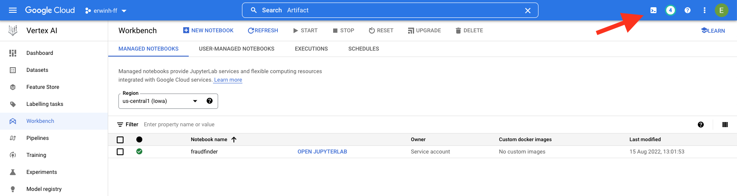Open the help question mark in top bar
Viewport: 737px width, 196px height.
point(687,10)
